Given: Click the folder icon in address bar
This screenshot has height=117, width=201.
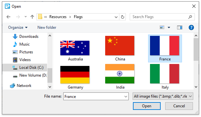Looking at the screenshot, I should tap(40, 17).
